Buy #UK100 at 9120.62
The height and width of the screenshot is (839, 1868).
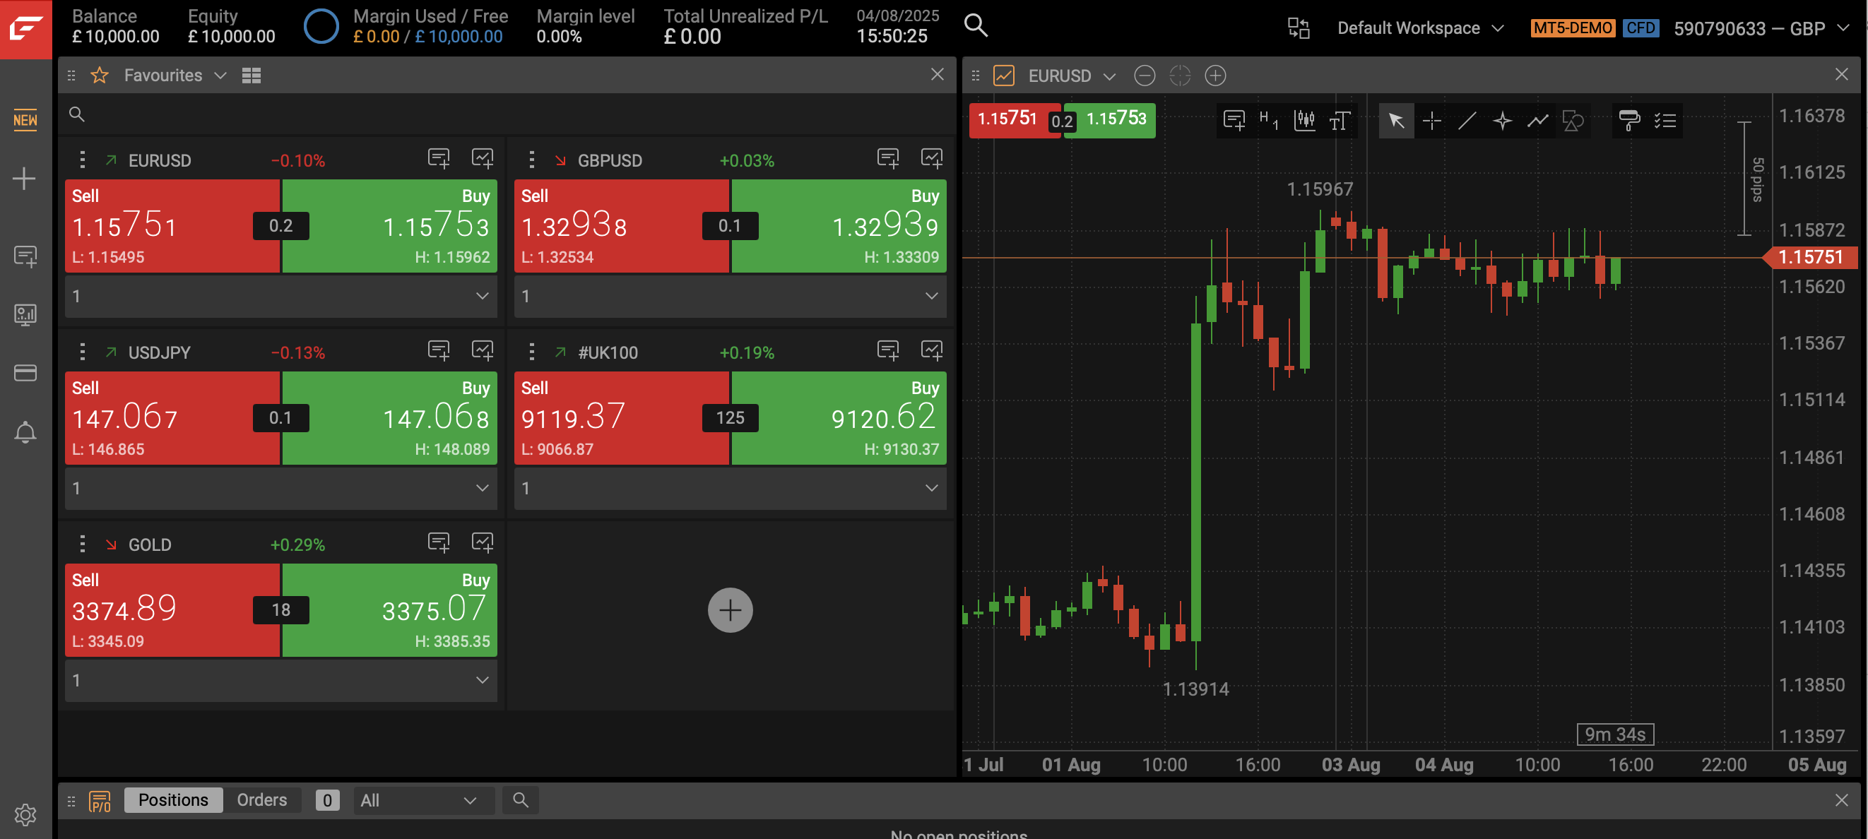(839, 417)
